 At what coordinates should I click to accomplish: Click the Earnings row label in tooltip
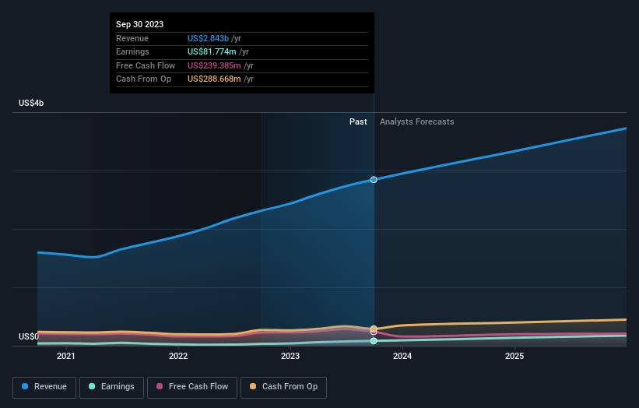[x=132, y=51]
